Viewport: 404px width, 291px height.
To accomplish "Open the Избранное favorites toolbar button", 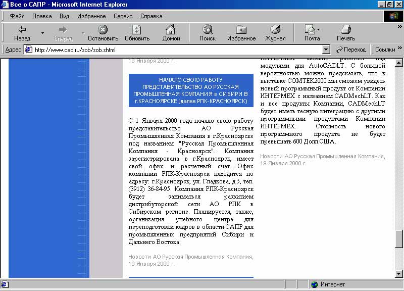I will 241,33.
